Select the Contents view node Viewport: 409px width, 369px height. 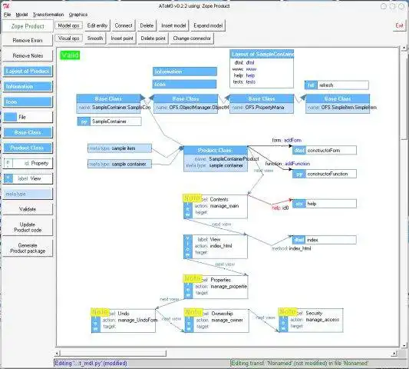tap(216, 207)
